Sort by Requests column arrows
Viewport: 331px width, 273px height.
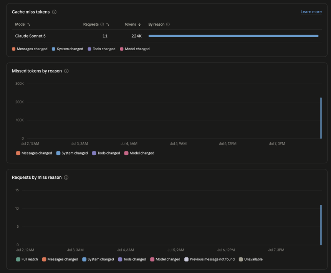(108, 25)
